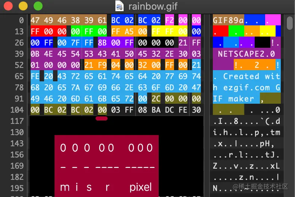Click the '.I..8....`(.d' ASCII row

click(x=246, y=121)
